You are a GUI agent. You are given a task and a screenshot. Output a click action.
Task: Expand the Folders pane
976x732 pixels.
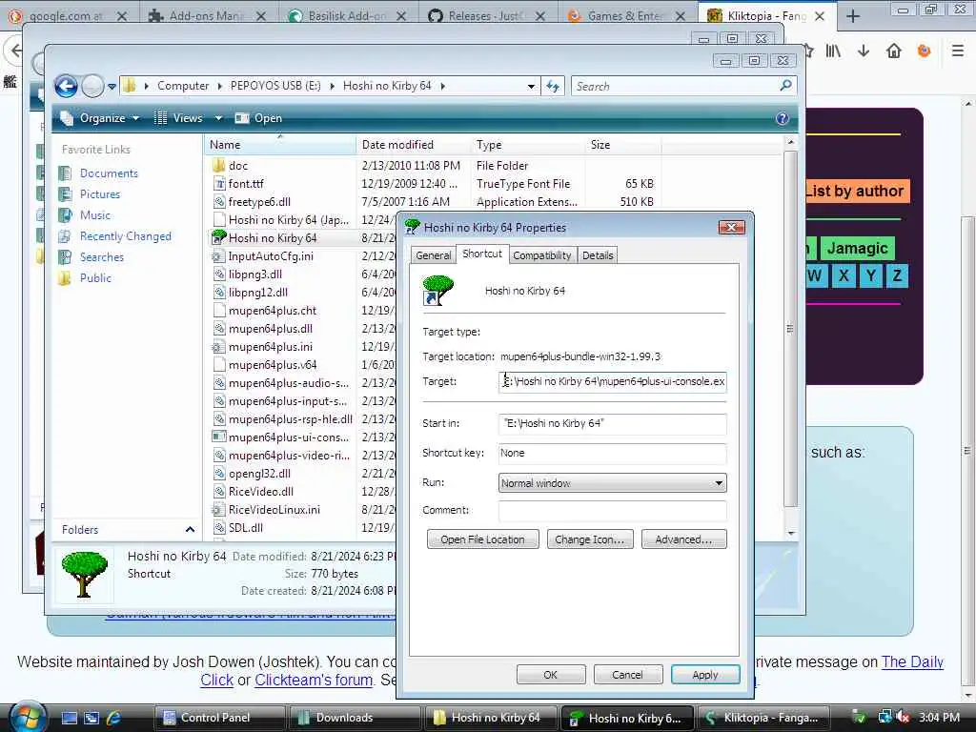[190, 530]
